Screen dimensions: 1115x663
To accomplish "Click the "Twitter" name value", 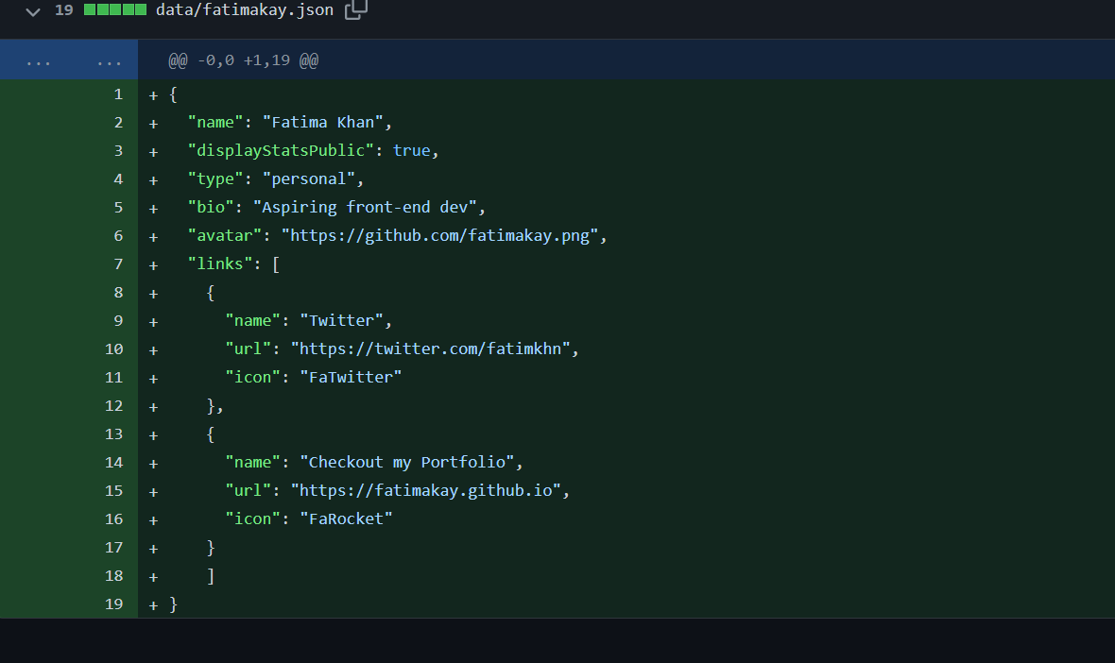I will [x=341, y=320].
